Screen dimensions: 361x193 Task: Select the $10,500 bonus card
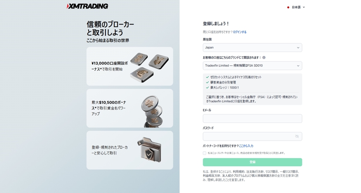coord(130,108)
